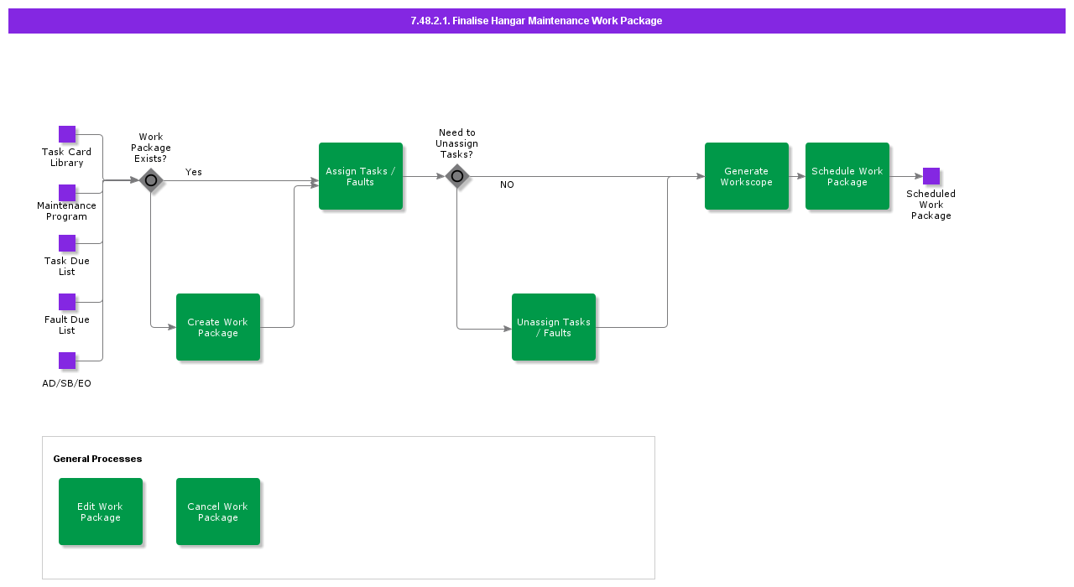Open the Edit Work Package process
Viewport: 1074px width, 587px height.
tap(101, 512)
